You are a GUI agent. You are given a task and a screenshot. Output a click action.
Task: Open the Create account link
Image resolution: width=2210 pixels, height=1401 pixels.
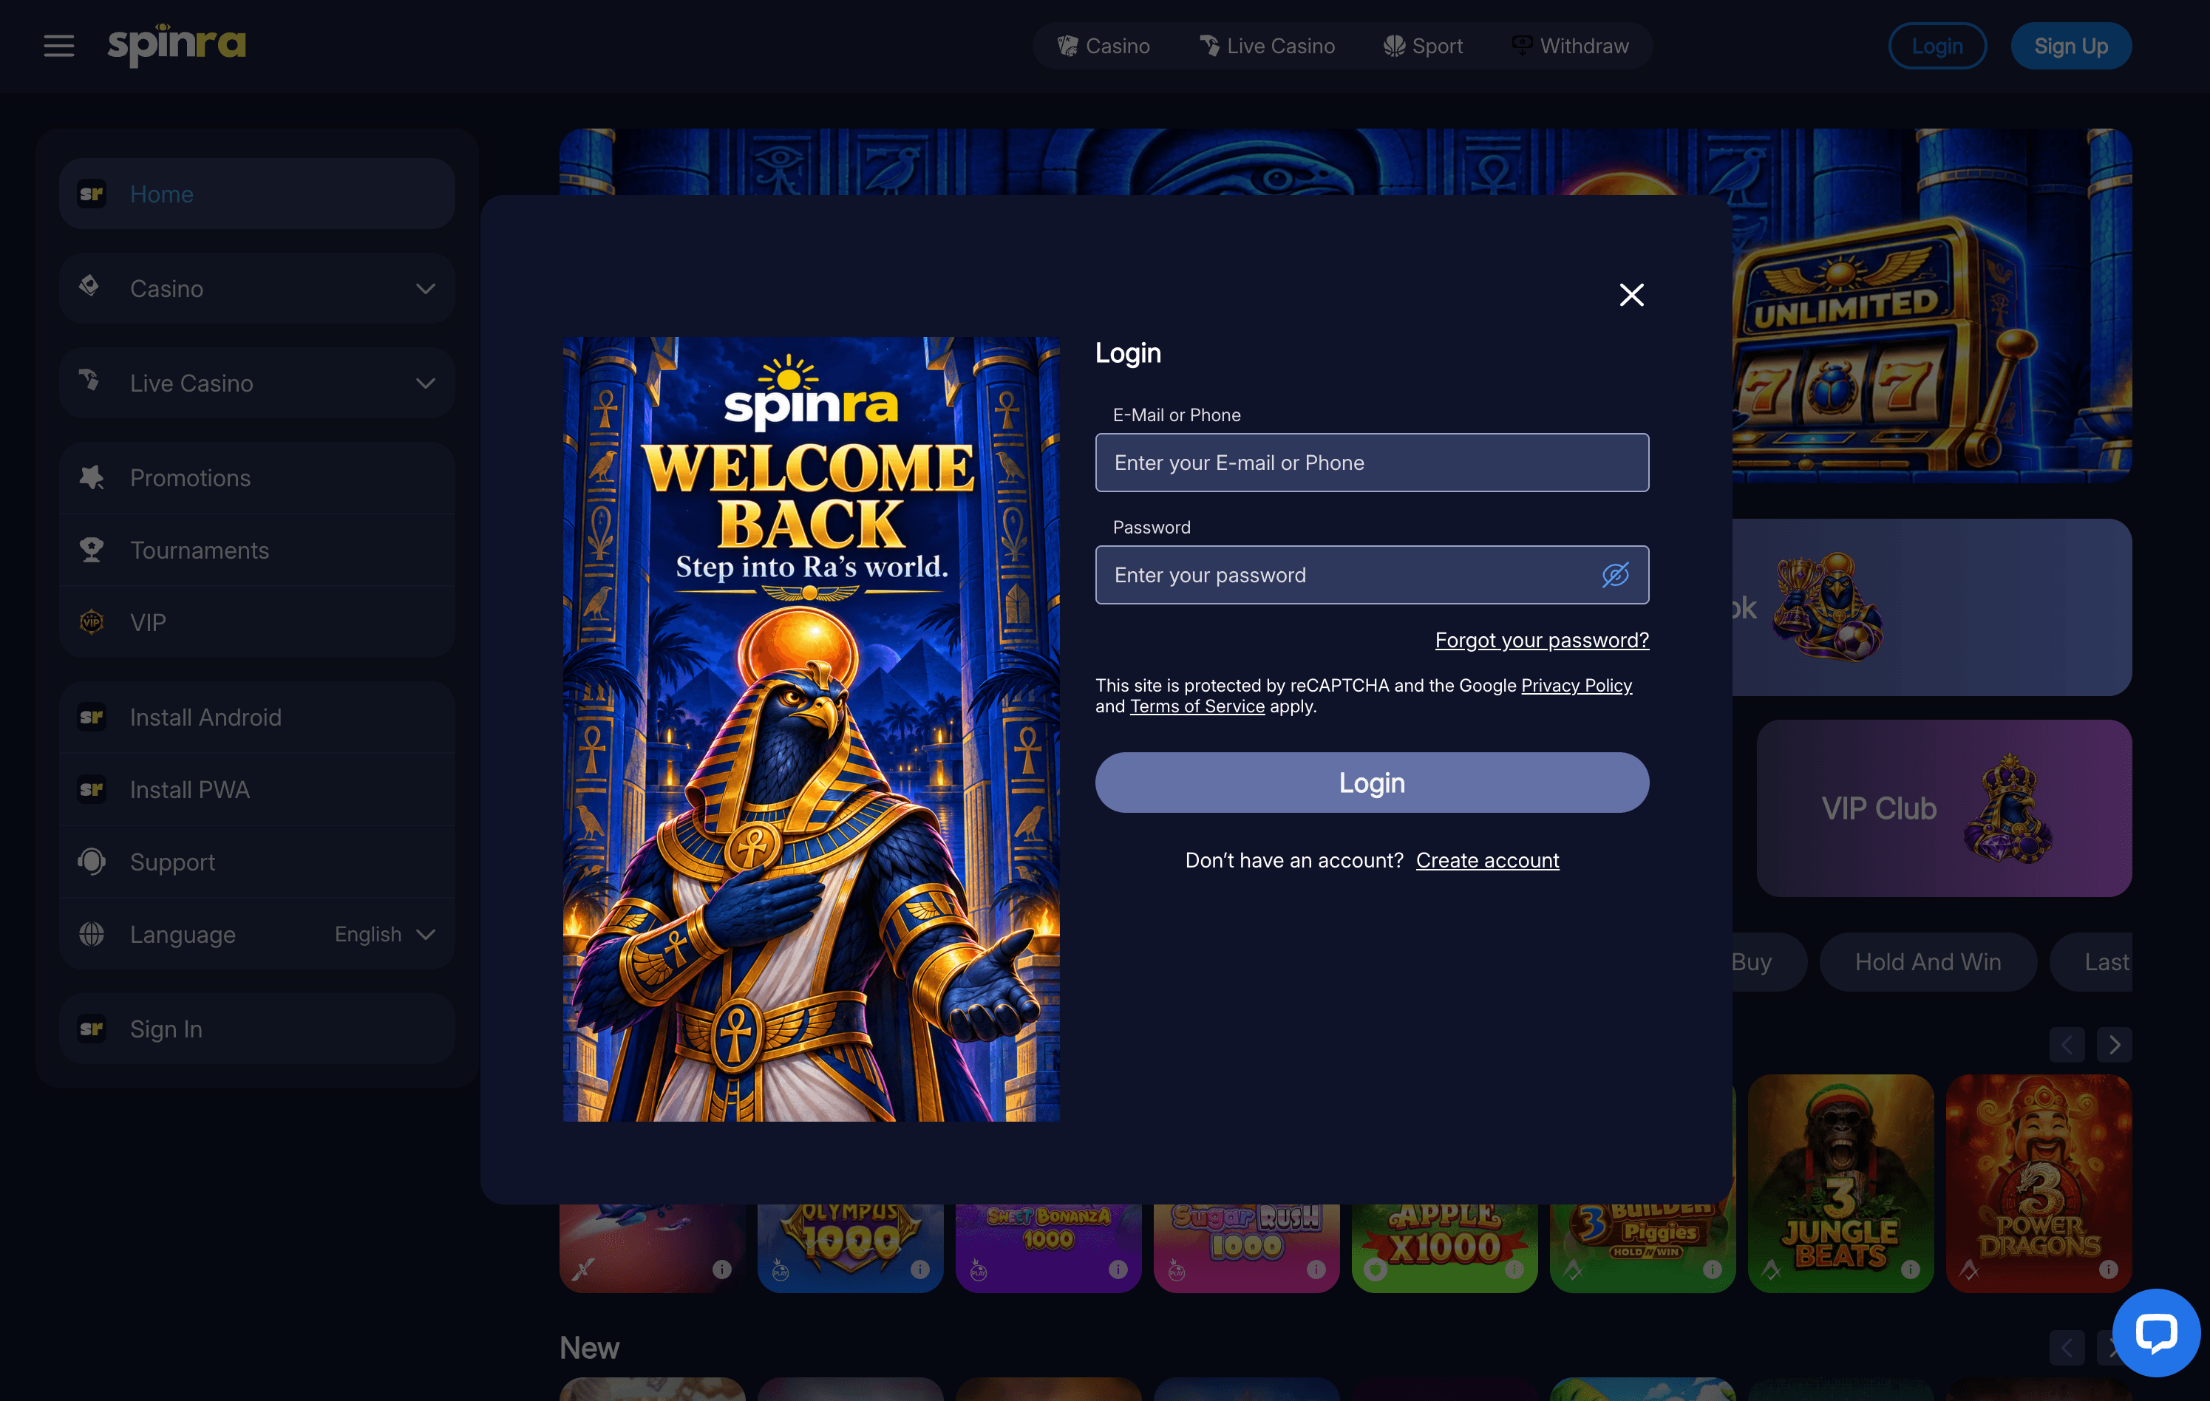click(1487, 859)
